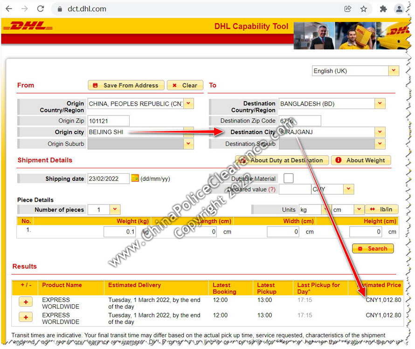Viewport: 415px width, 349px height.
Task: Reload the DHL page
Action: (41, 9)
